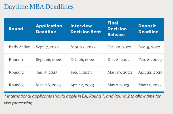This screenshot has height=114, width=173.
Task: Select the Final Decision Release header
Action: coord(117,29)
